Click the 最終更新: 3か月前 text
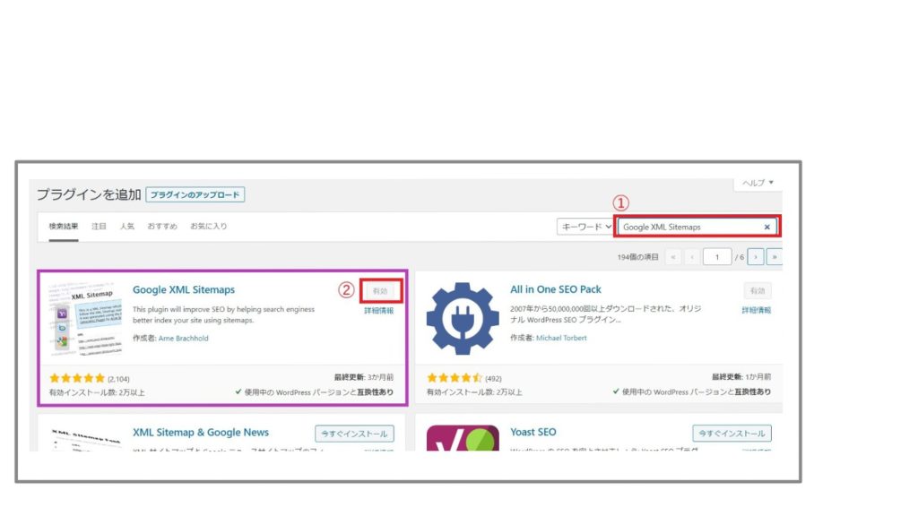 pos(364,377)
